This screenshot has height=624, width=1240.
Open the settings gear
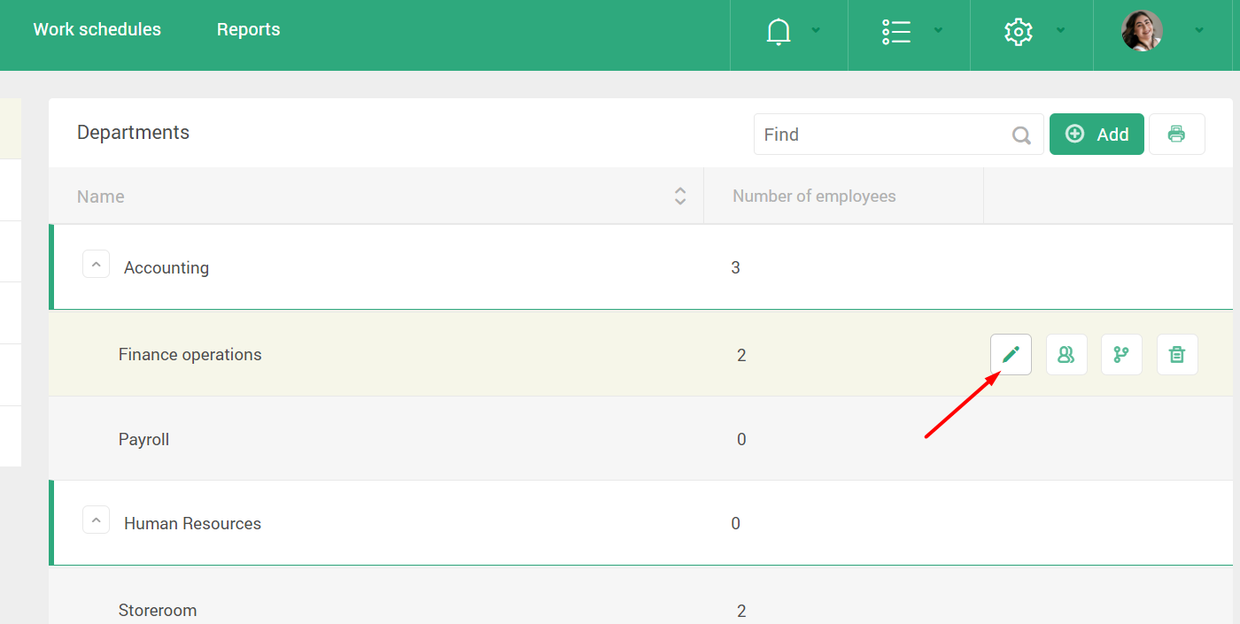(x=1019, y=32)
